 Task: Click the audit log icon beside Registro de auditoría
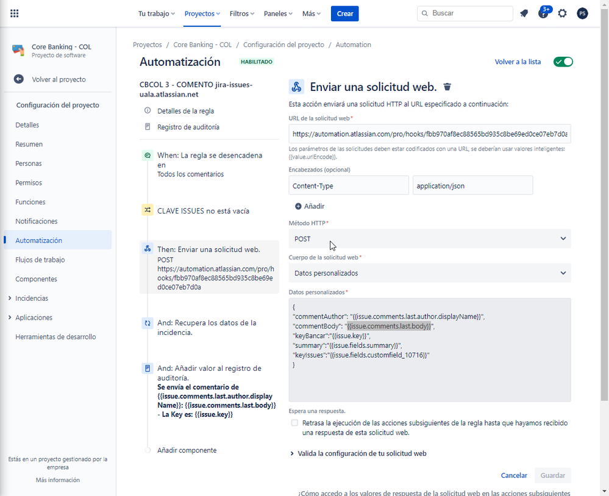(x=148, y=127)
